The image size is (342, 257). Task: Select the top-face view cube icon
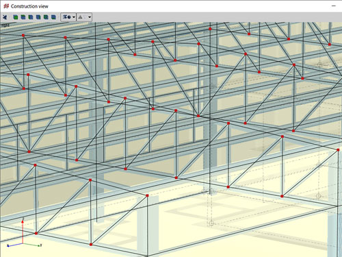[23, 17]
